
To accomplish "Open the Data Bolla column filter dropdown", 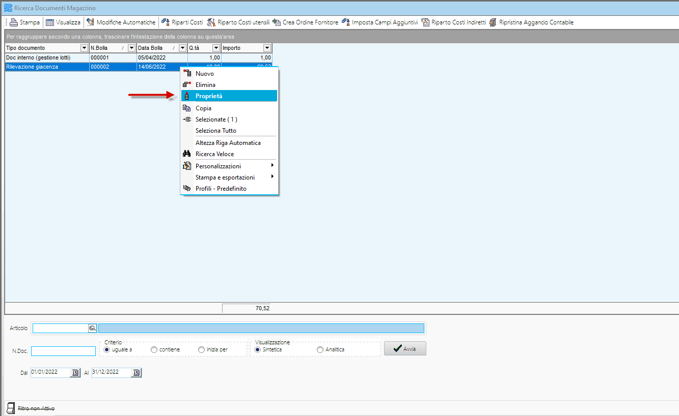I will 182,48.
